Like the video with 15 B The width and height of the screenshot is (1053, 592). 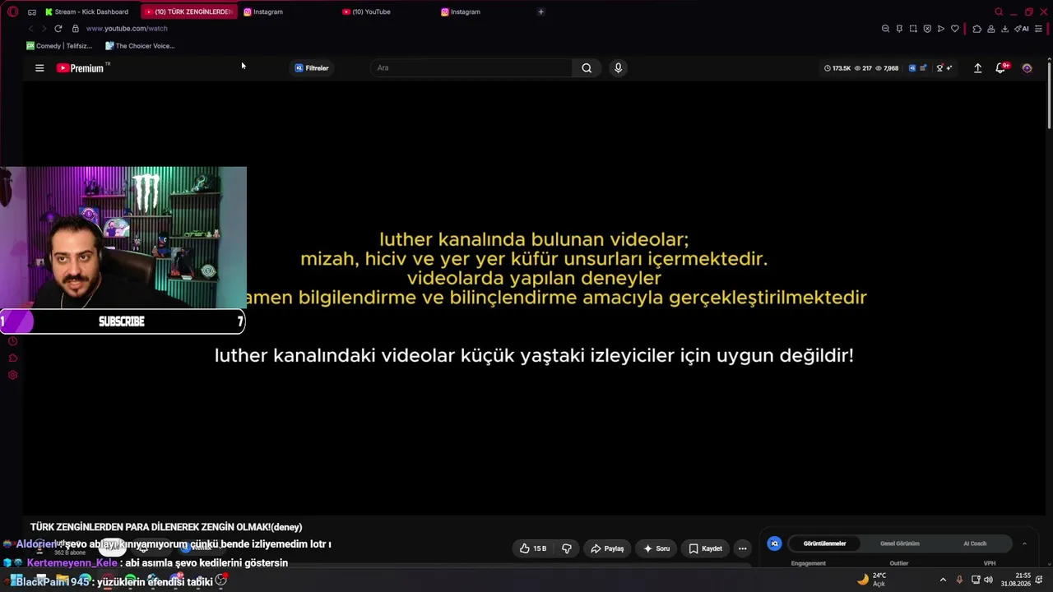pos(533,548)
